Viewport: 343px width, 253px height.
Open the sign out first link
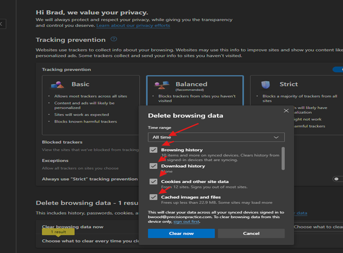(187, 221)
